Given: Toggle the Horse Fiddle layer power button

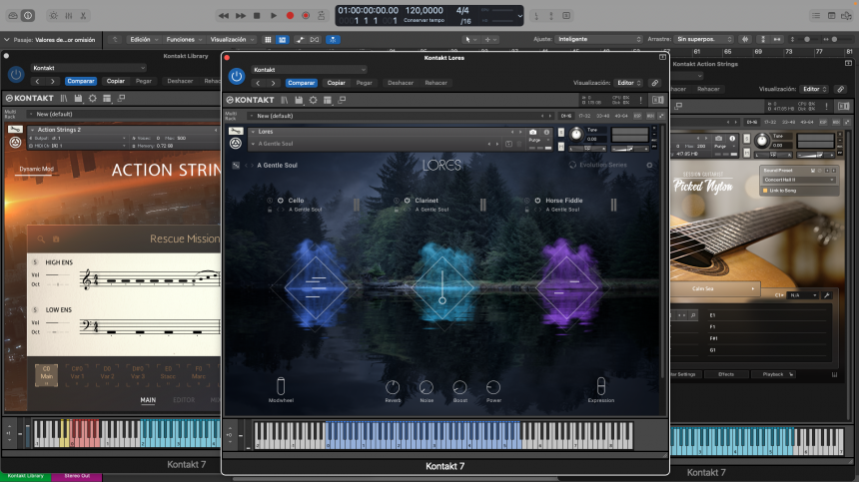Looking at the screenshot, I should coord(537,201).
